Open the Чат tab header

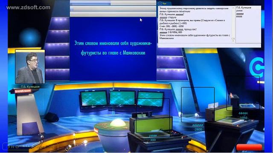click(164, 3)
